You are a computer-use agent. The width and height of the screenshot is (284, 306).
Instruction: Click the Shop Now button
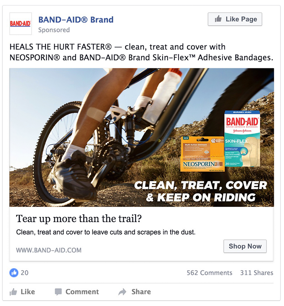tap(245, 246)
